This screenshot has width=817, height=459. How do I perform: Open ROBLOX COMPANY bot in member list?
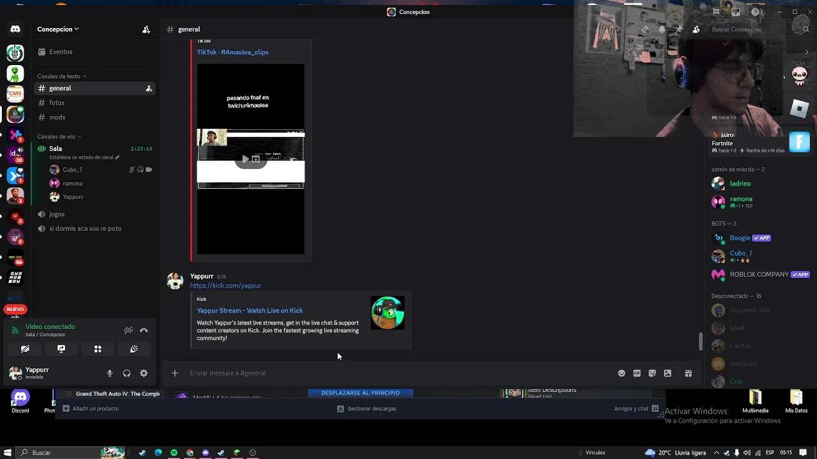pyautogui.click(x=760, y=275)
